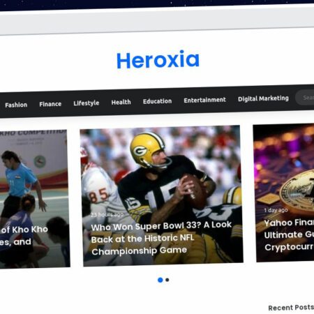Open the Health menu item
314x314 pixels.
[x=121, y=102]
